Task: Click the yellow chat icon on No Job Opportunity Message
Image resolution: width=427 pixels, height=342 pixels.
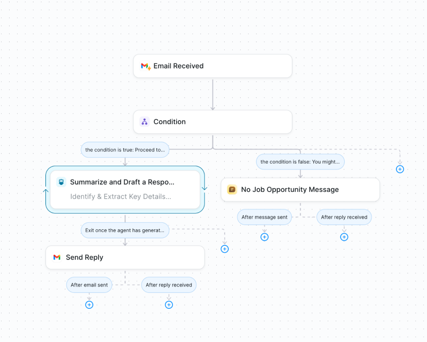Action: pyautogui.click(x=232, y=190)
